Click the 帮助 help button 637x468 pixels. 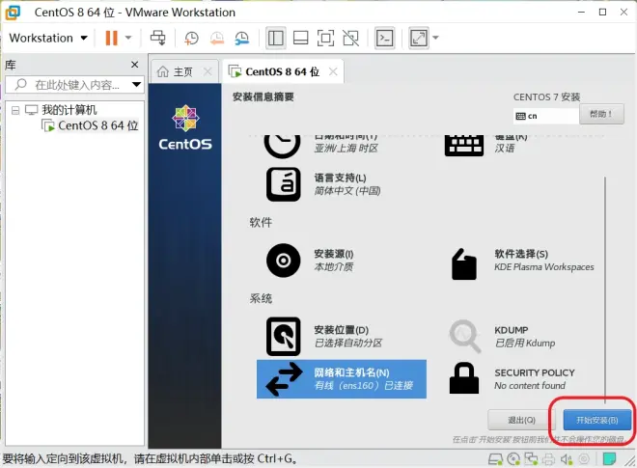click(601, 114)
